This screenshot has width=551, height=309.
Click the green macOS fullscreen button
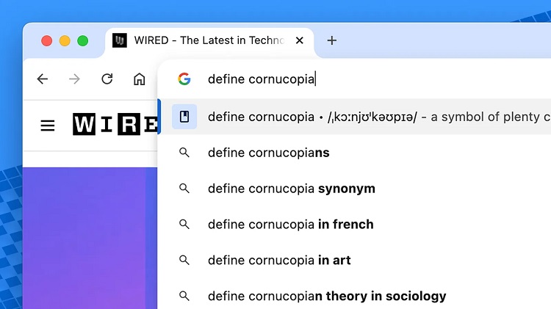pos(83,40)
